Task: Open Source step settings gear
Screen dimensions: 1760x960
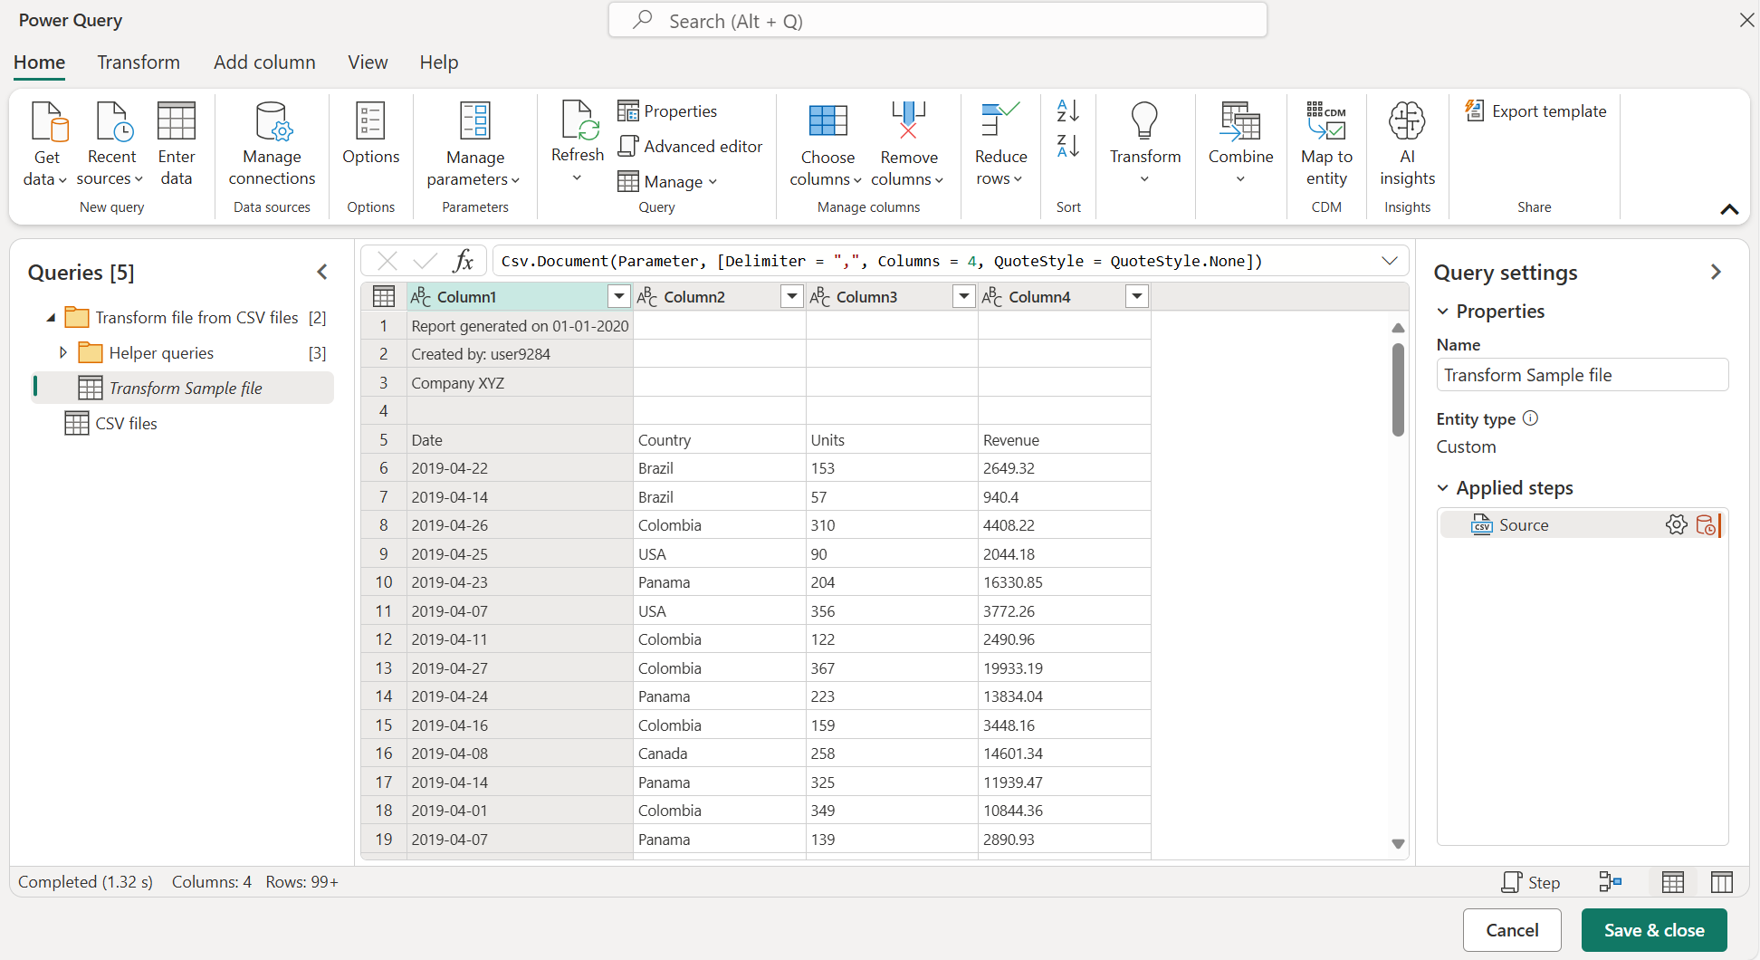Action: 1676,525
